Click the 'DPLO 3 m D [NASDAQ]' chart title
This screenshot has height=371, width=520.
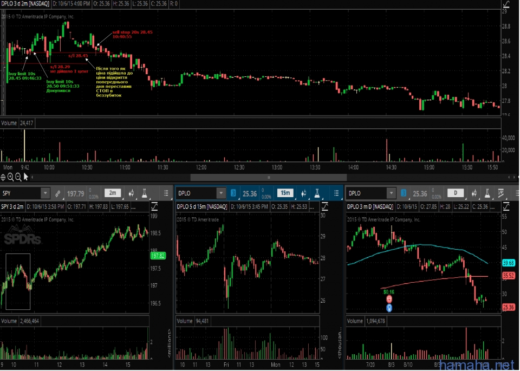370,206
